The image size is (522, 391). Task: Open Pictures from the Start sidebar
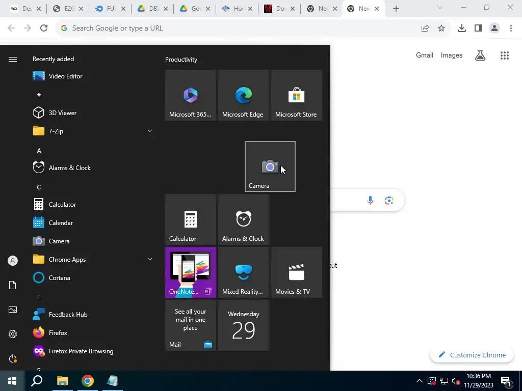point(13,310)
